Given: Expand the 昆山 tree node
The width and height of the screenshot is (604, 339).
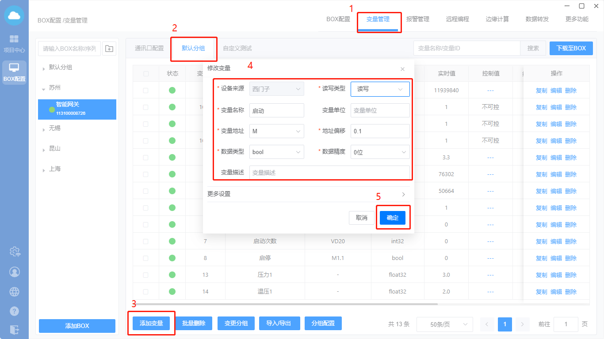Looking at the screenshot, I should [x=44, y=150].
